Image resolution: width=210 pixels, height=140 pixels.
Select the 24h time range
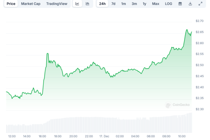pos(102,4)
